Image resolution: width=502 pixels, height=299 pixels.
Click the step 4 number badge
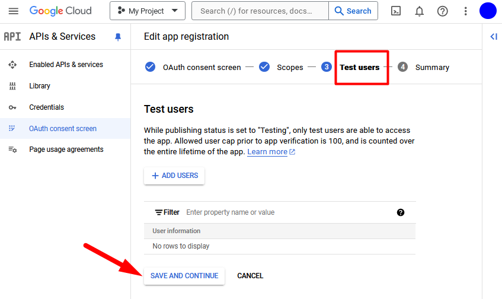pos(402,66)
